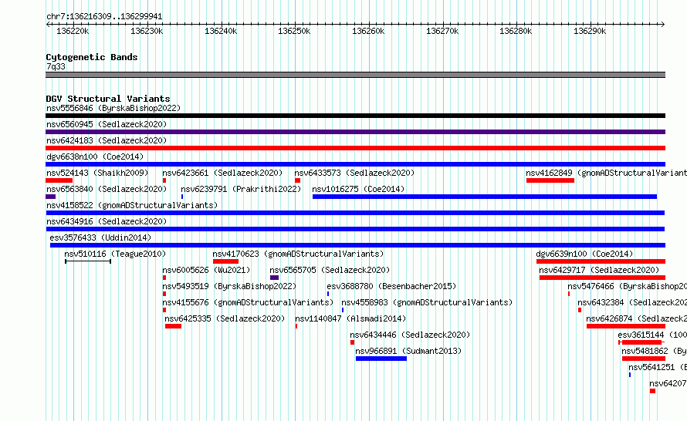Open the esv3688780 (Besenbacher2015) label
The width and height of the screenshot is (687, 421).
click(391, 286)
